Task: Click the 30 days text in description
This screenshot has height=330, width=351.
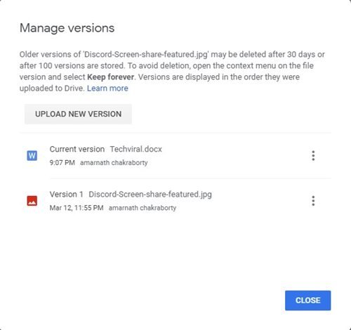Action: click(301, 54)
